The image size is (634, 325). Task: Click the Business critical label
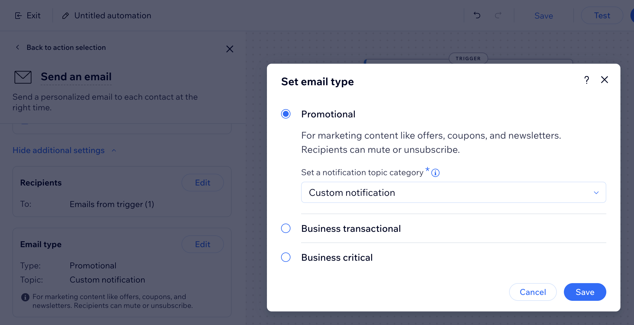(337, 257)
